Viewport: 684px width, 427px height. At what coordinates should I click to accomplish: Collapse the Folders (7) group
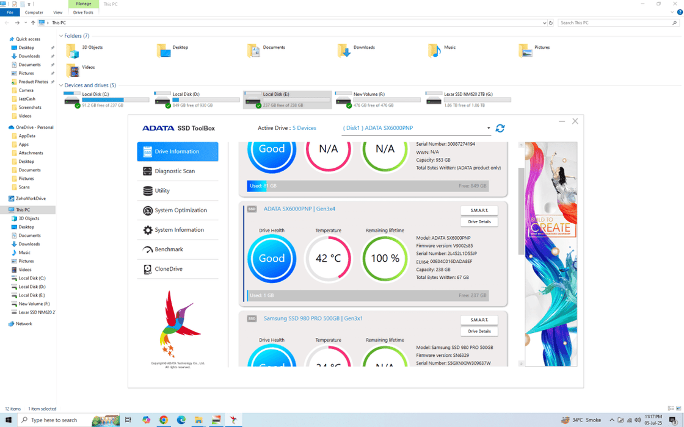[61, 36]
